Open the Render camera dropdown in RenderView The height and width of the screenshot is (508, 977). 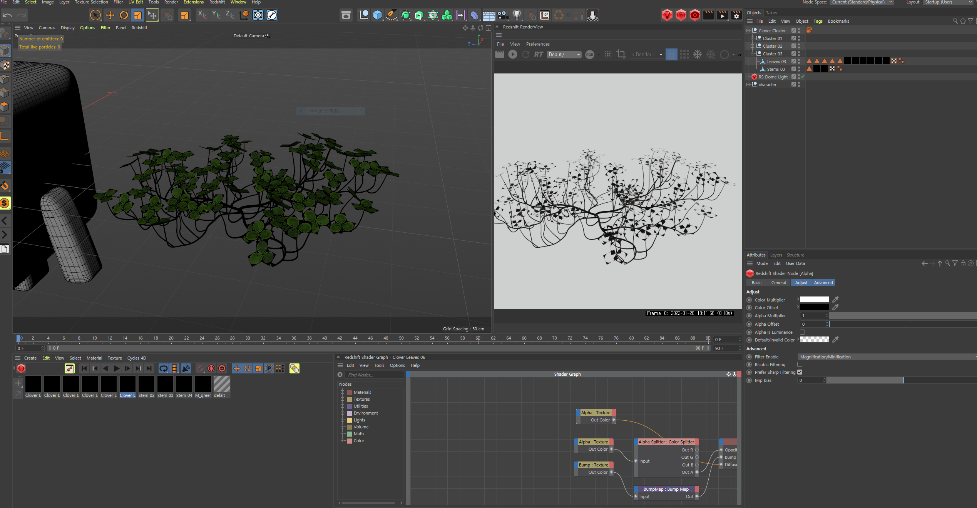[x=647, y=54]
